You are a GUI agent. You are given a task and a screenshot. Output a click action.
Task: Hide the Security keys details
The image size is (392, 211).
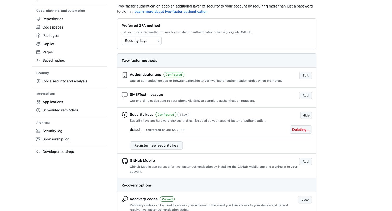306,115
